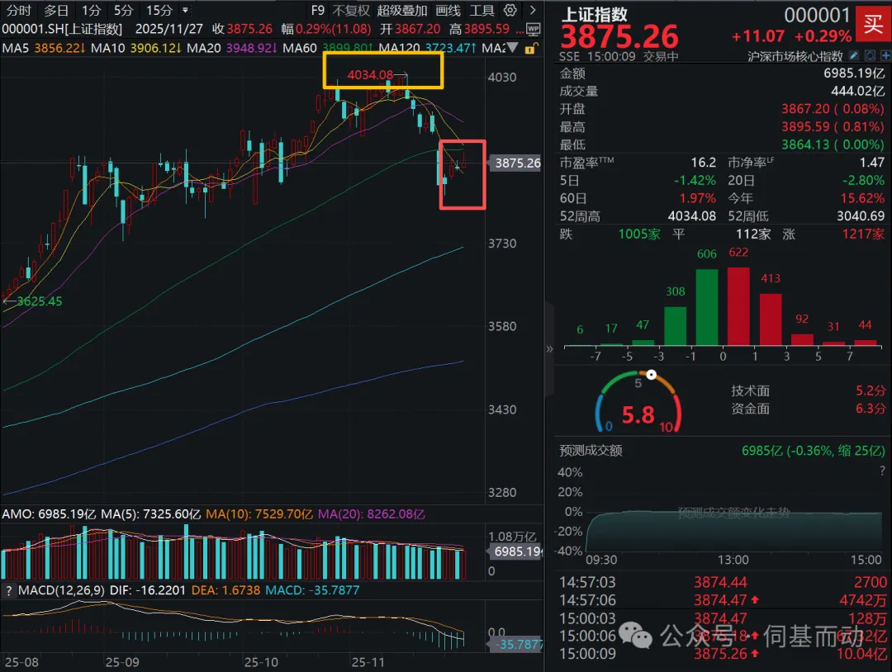The image size is (892, 672).
Task: Click the pencil edit icon beside 沪深市场核心指数
Action: [x=854, y=56]
